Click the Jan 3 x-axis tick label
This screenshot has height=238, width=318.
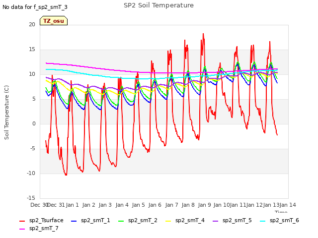(105, 205)
